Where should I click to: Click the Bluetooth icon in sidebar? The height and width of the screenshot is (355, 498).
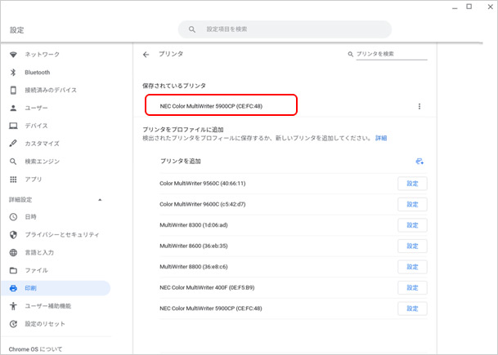click(13, 73)
